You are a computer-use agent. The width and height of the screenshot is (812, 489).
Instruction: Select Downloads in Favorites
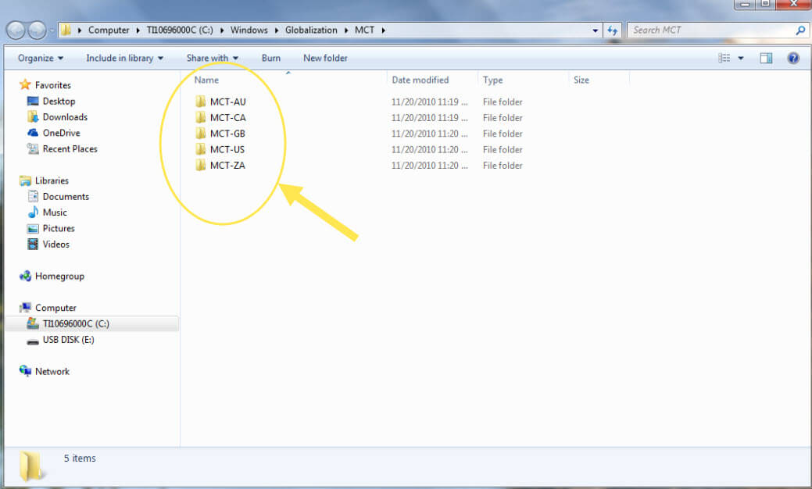coord(65,117)
